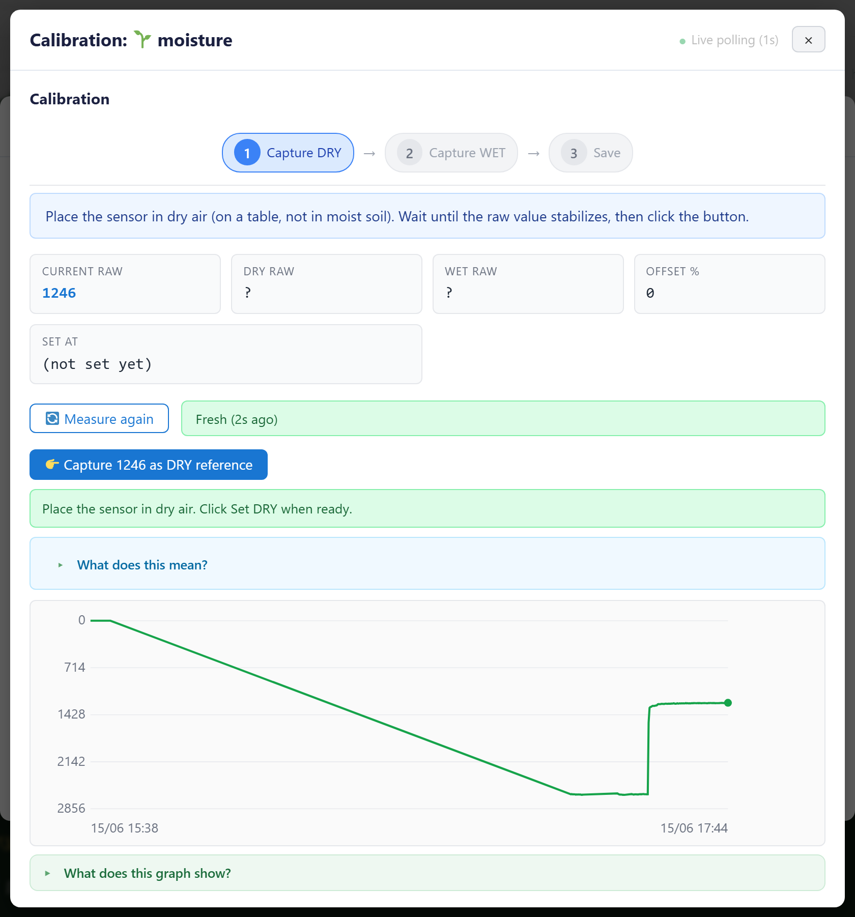Image resolution: width=855 pixels, height=917 pixels.
Task: Click the 'Place the sensor in dry air. Click Set DRY' message
Action: [x=427, y=509]
